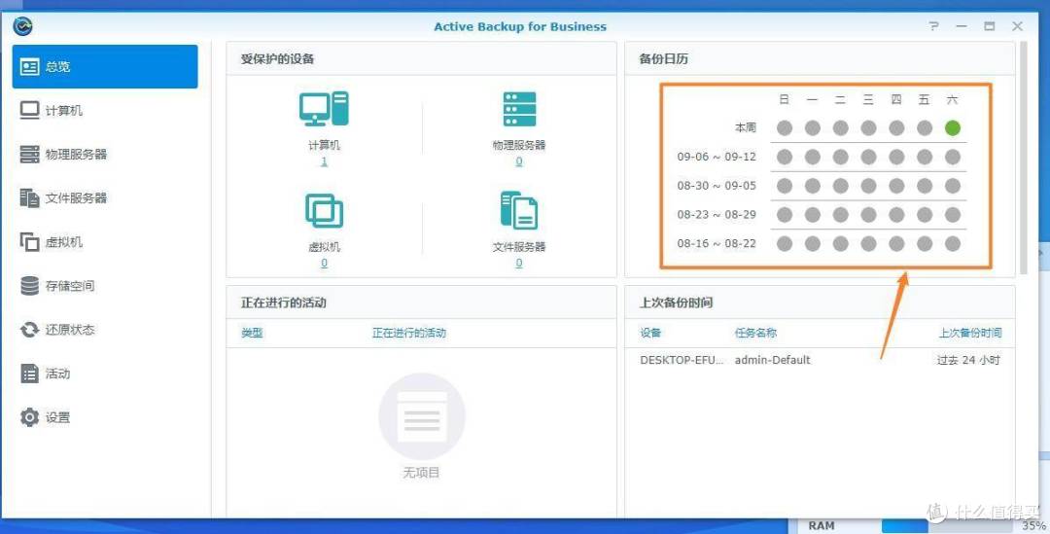The width and height of the screenshot is (1050, 534).
Task: Click the 文件服务器 sidebar icon
Action: [x=29, y=197]
